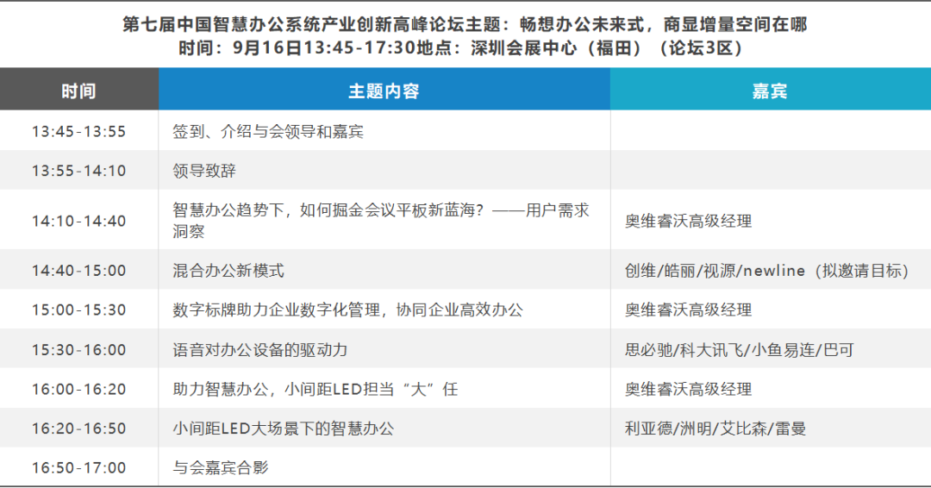This screenshot has width=931, height=488.
Task: Select the cell 与会嘉宾合影
Action: pyautogui.click(x=384, y=466)
